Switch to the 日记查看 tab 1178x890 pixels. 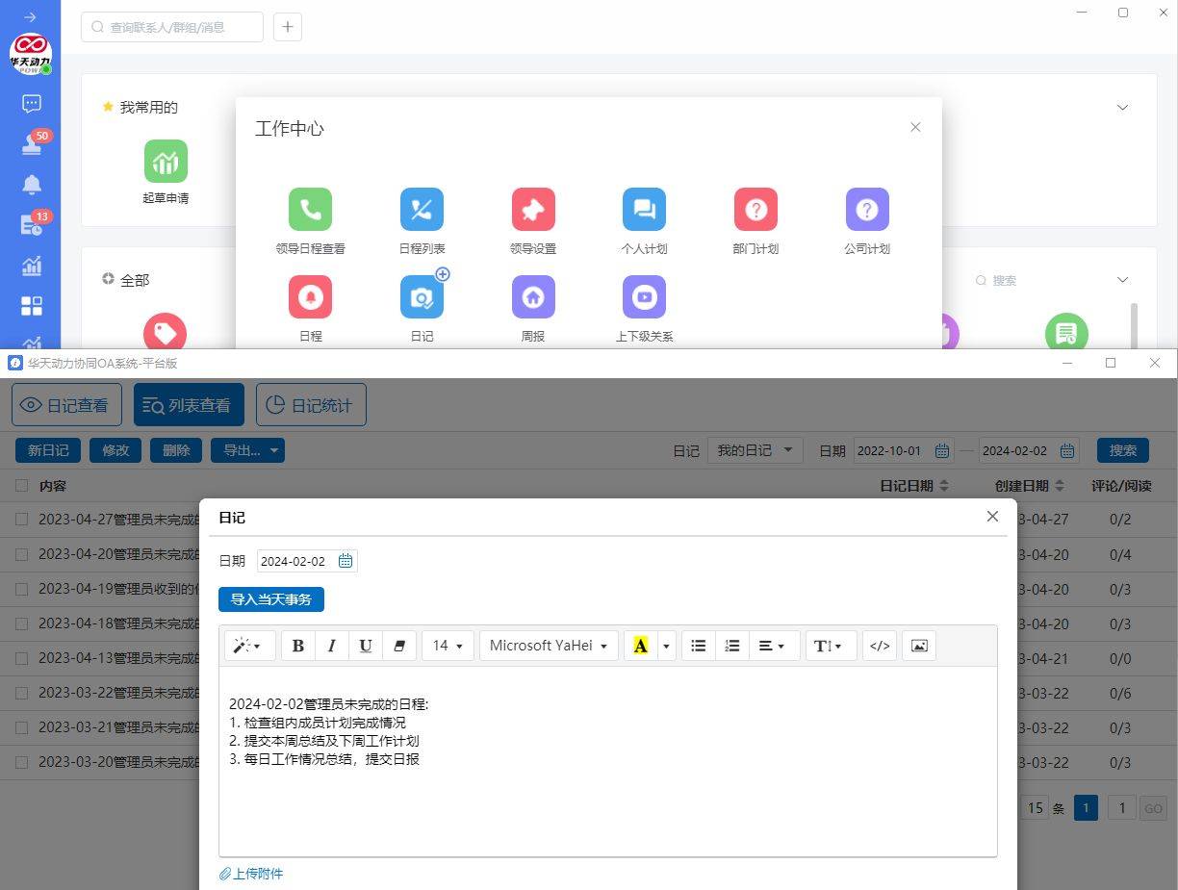[x=66, y=405]
